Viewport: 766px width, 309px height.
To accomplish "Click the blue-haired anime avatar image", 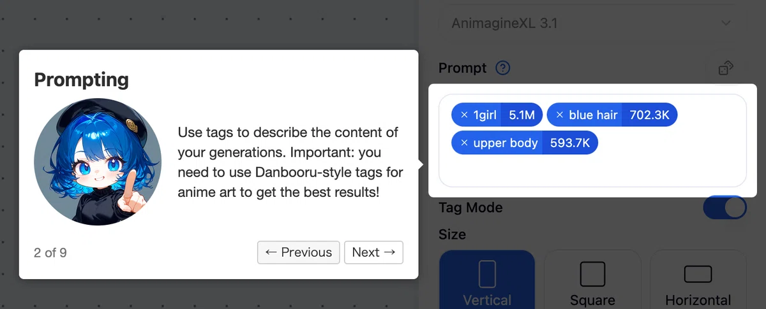I will [x=98, y=162].
